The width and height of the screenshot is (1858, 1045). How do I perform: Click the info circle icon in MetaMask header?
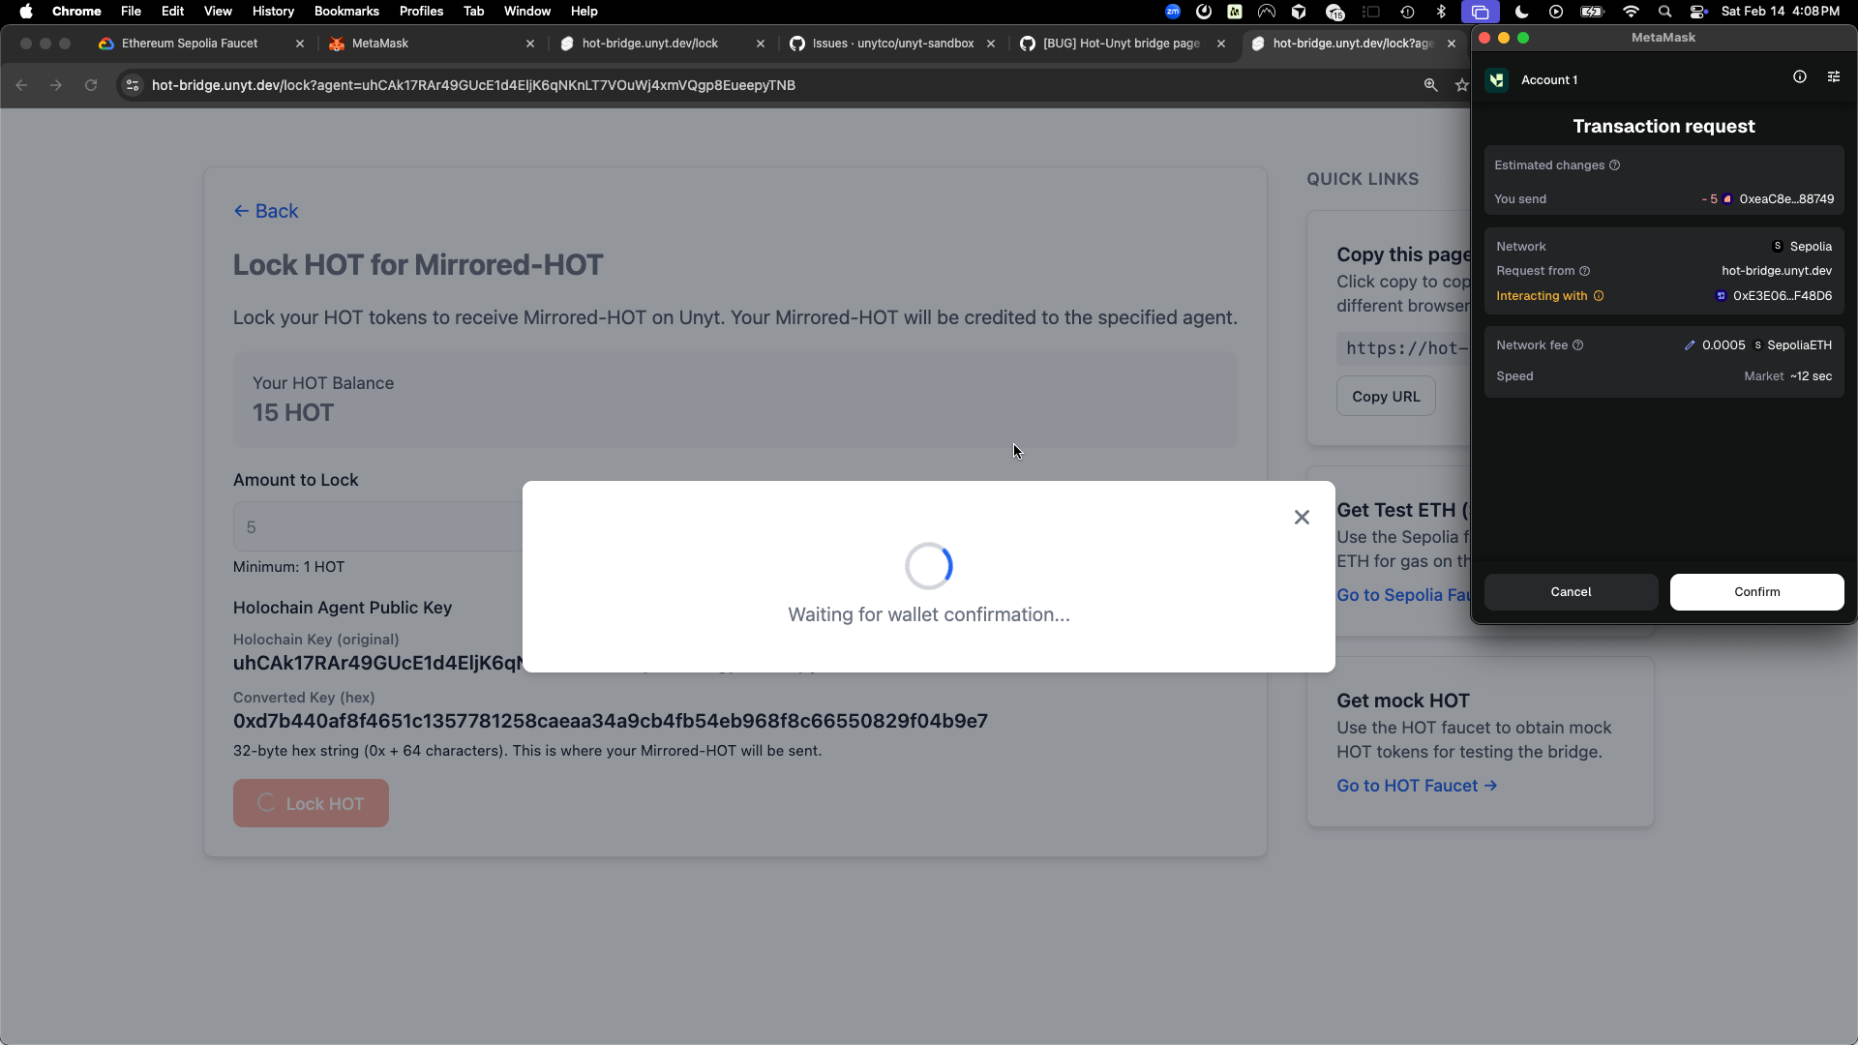tap(1801, 76)
